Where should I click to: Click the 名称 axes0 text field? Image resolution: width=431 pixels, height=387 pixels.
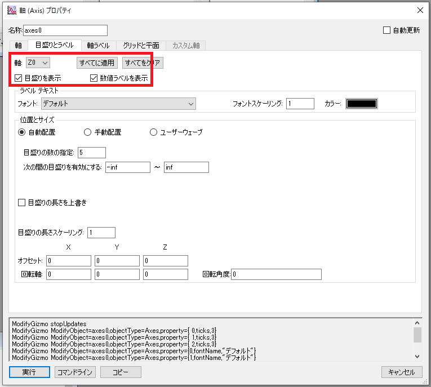(x=65, y=30)
